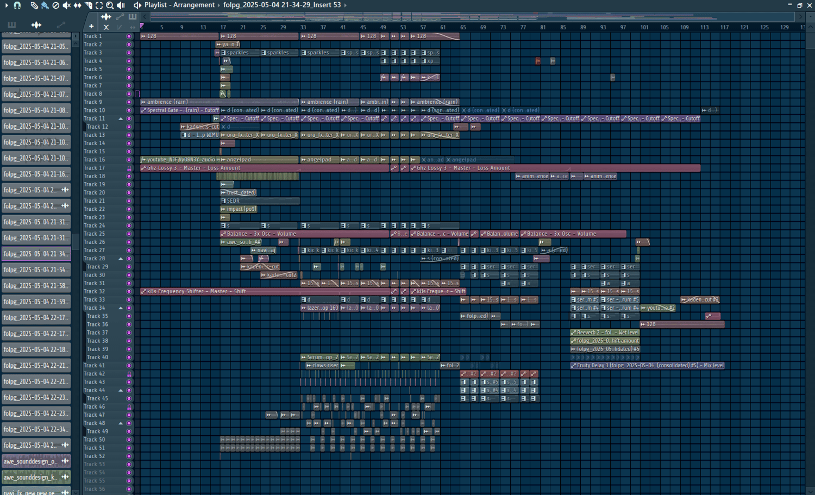Focus pattern clips using the piano-roll icon

pos(132,17)
